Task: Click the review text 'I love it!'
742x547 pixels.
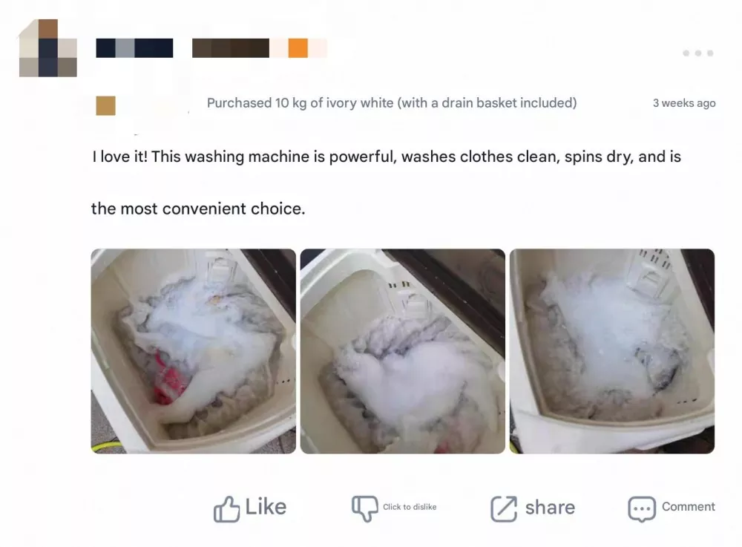Action: coord(119,157)
